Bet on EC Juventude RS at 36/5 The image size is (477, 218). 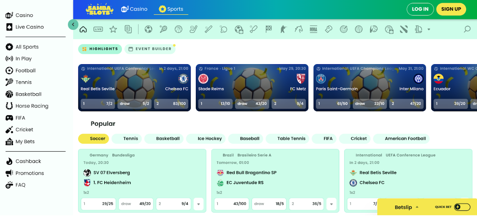307,204
